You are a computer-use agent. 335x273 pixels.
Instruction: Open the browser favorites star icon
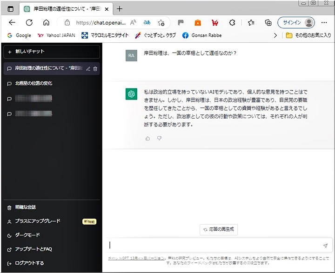(251, 22)
